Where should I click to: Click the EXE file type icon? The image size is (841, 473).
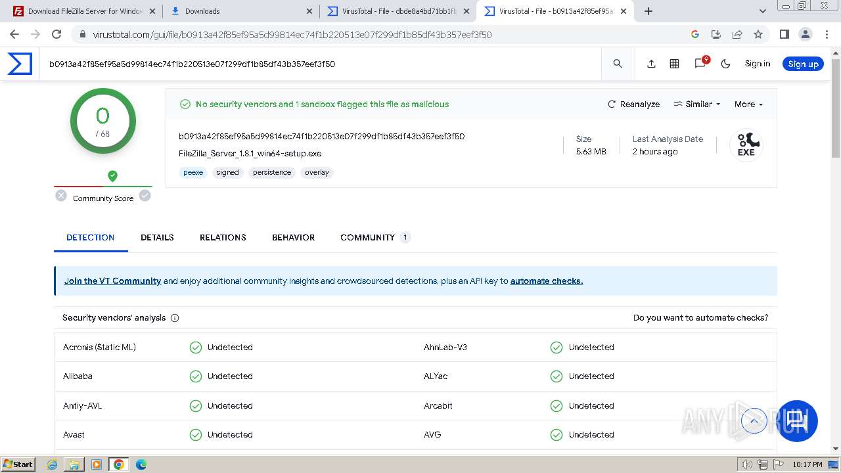point(746,145)
